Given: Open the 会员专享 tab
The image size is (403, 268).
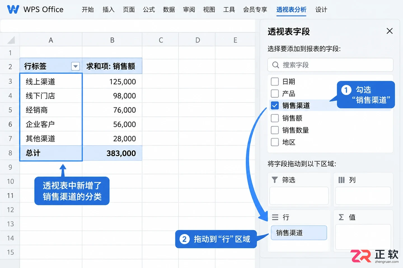Looking at the screenshot, I should click(255, 10).
